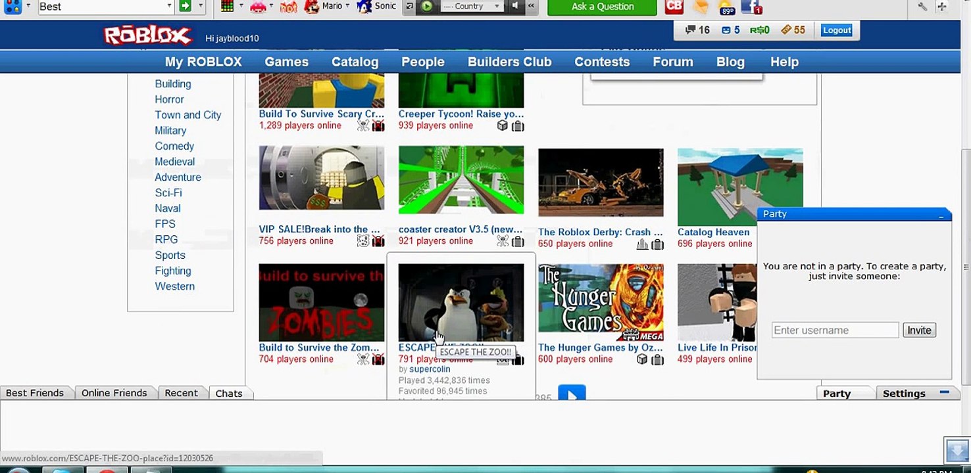This screenshot has height=473, width=971.
Task: Go to next games page arrow
Action: pyautogui.click(x=572, y=394)
